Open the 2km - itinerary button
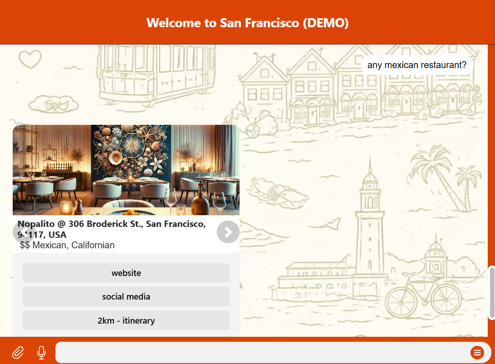495x364 pixels. point(126,321)
